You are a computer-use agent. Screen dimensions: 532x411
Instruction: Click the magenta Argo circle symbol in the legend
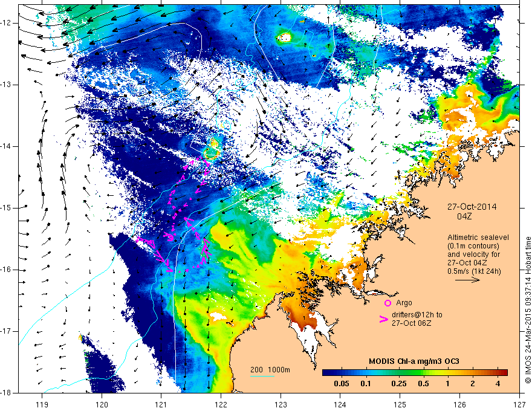tap(388, 303)
